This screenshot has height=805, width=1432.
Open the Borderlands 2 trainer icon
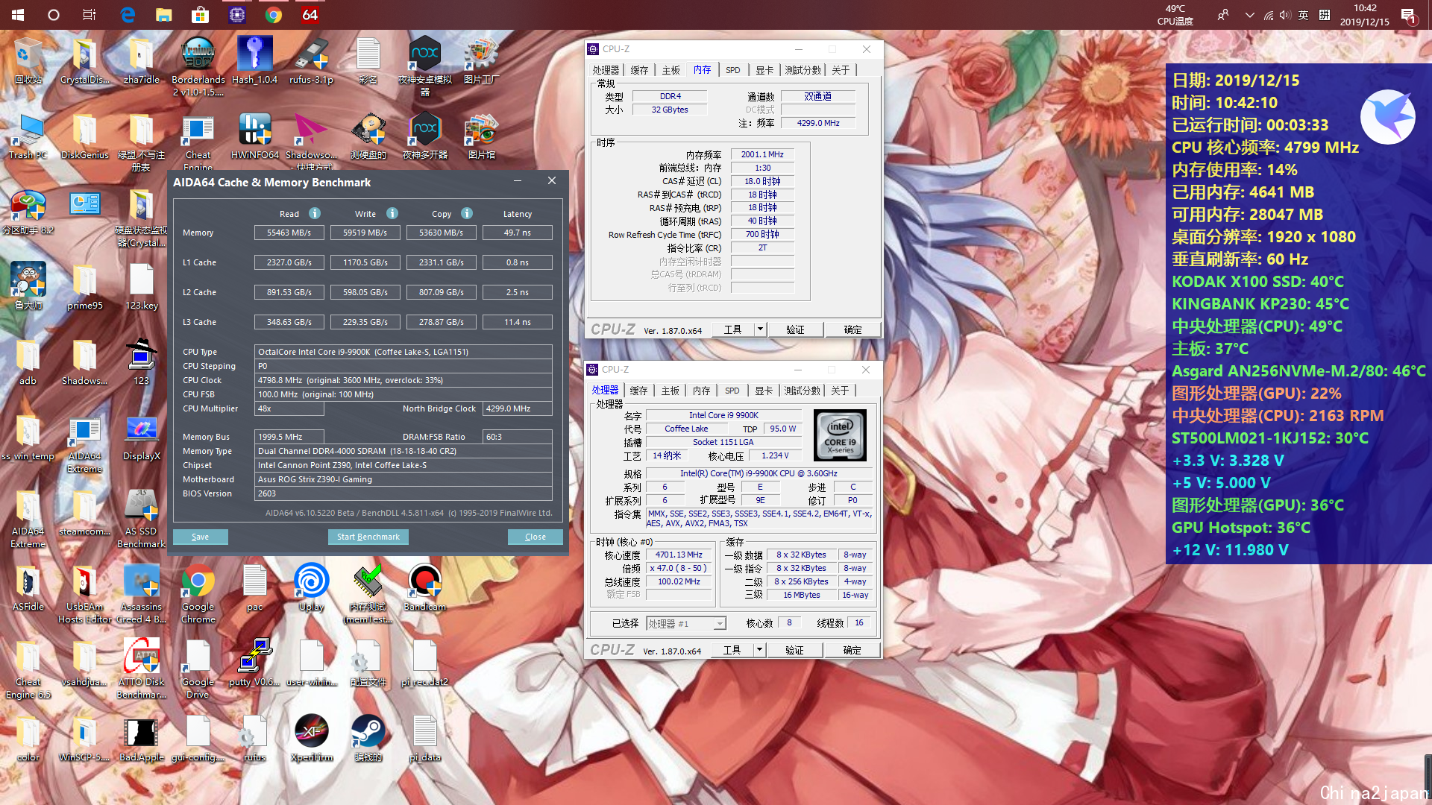[198, 66]
